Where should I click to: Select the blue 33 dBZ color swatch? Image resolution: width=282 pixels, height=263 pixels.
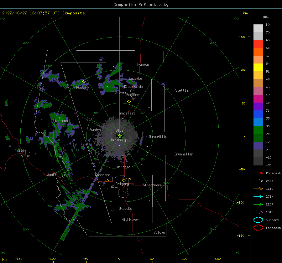(258, 114)
